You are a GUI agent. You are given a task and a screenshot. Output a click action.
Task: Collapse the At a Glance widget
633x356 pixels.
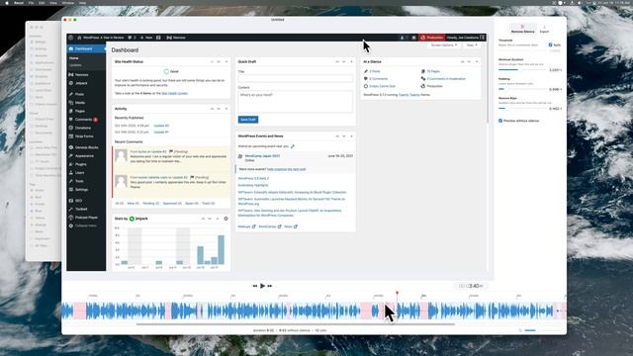pyautogui.click(x=477, y=61)
